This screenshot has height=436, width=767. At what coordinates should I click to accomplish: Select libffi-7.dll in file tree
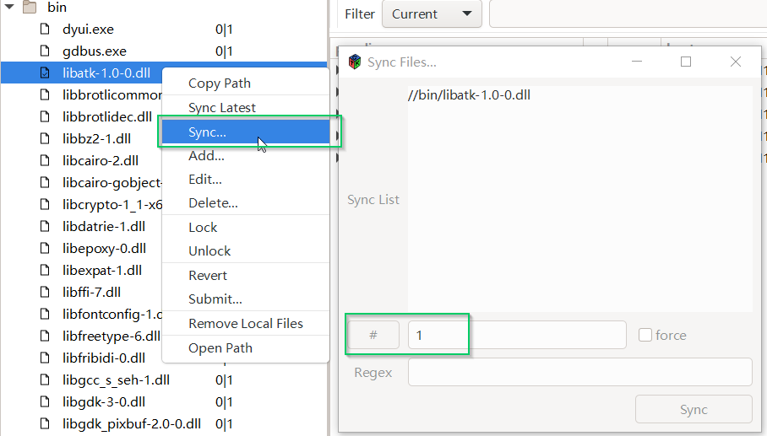(91, 292)
